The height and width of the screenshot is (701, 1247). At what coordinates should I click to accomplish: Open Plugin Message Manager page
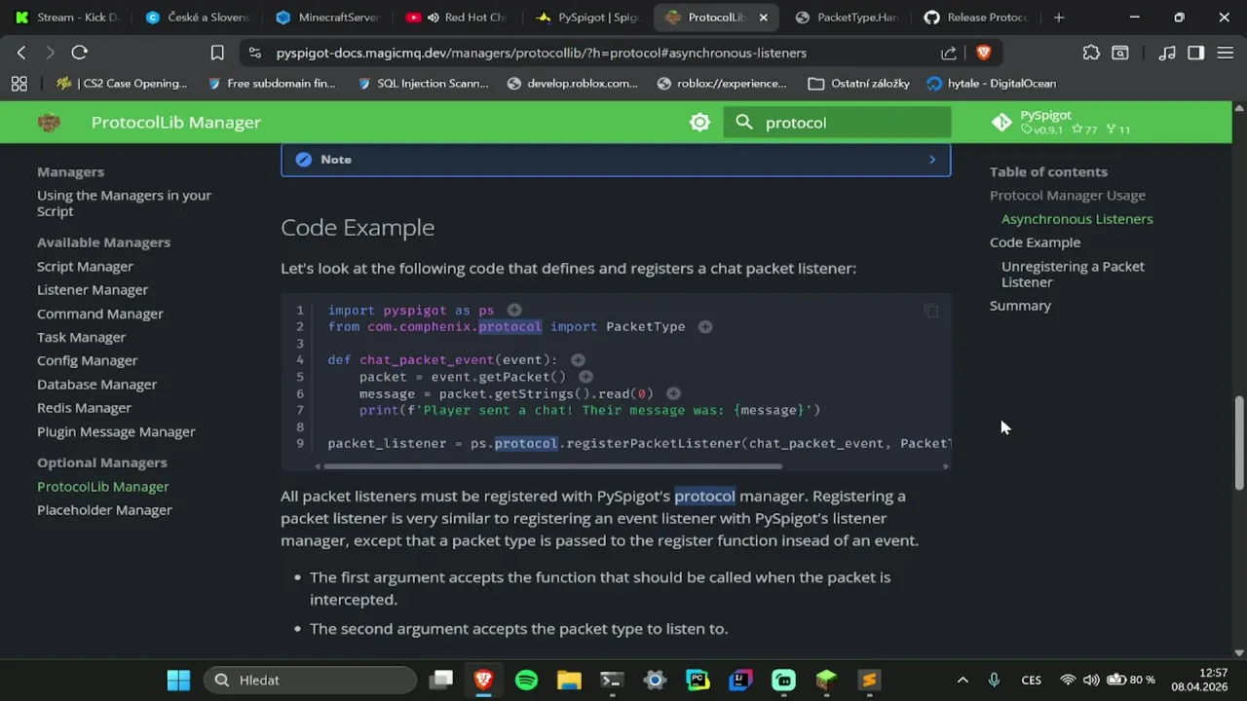click(x=116, y=432)
